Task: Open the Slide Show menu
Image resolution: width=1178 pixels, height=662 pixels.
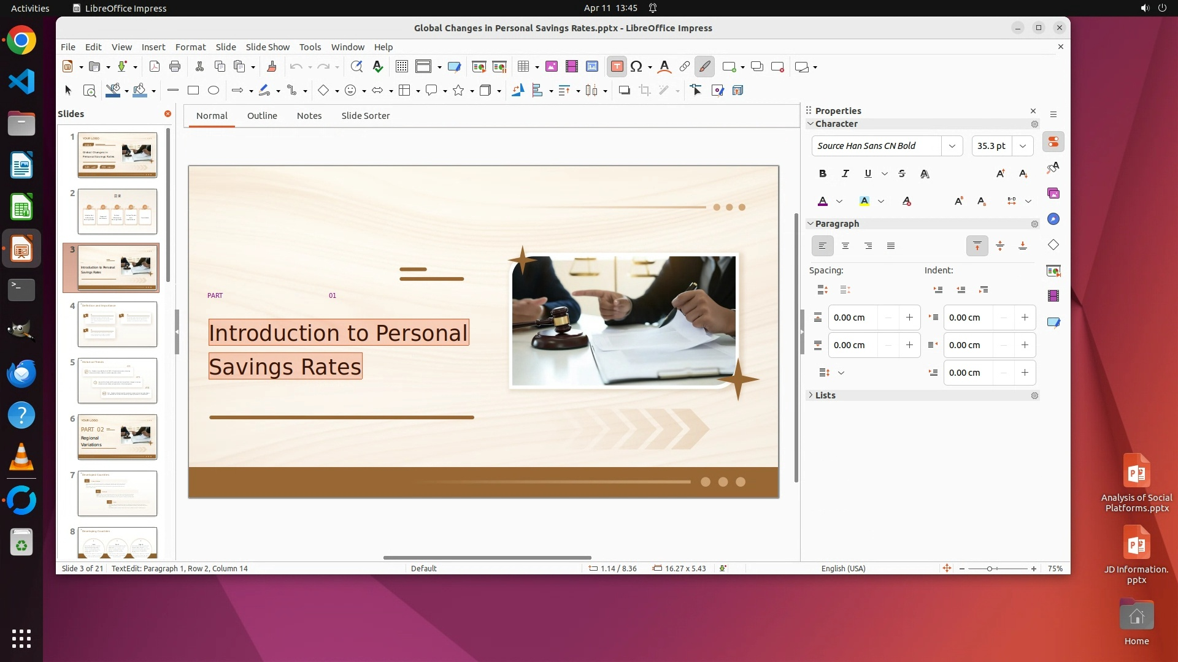Action: 268,47
